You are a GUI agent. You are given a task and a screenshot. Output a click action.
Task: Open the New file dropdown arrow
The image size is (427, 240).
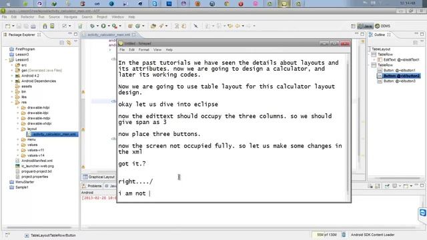click(x=13, y=26)
